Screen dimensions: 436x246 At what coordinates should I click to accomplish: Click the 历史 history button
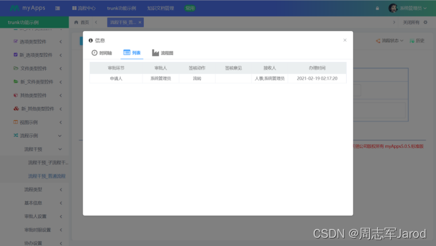tap(417, 40)
